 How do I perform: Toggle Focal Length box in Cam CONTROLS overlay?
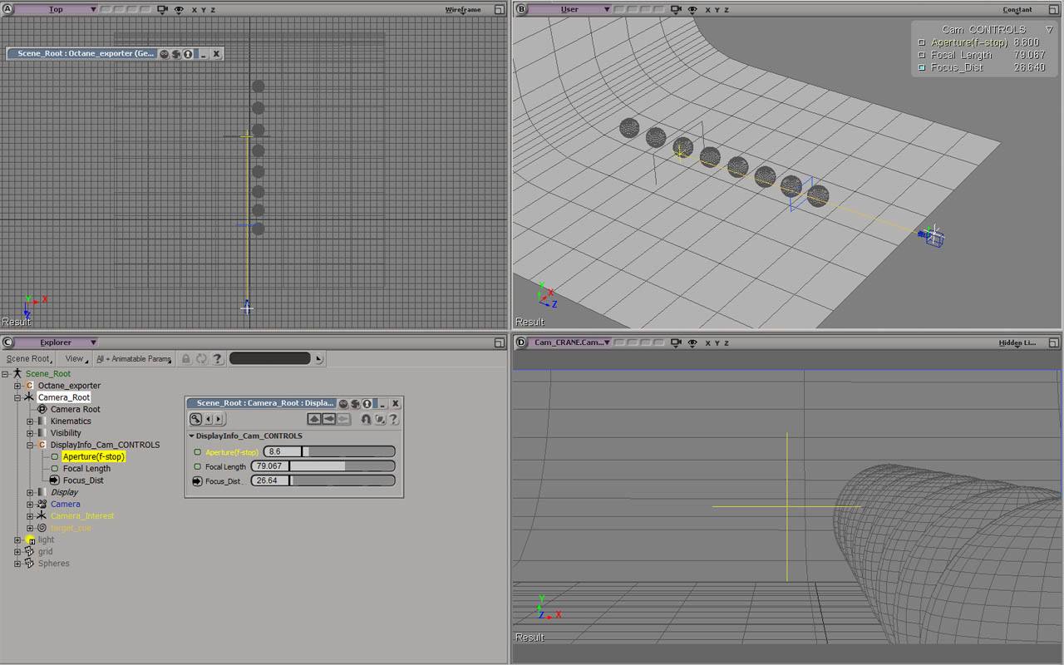[921, 55]
